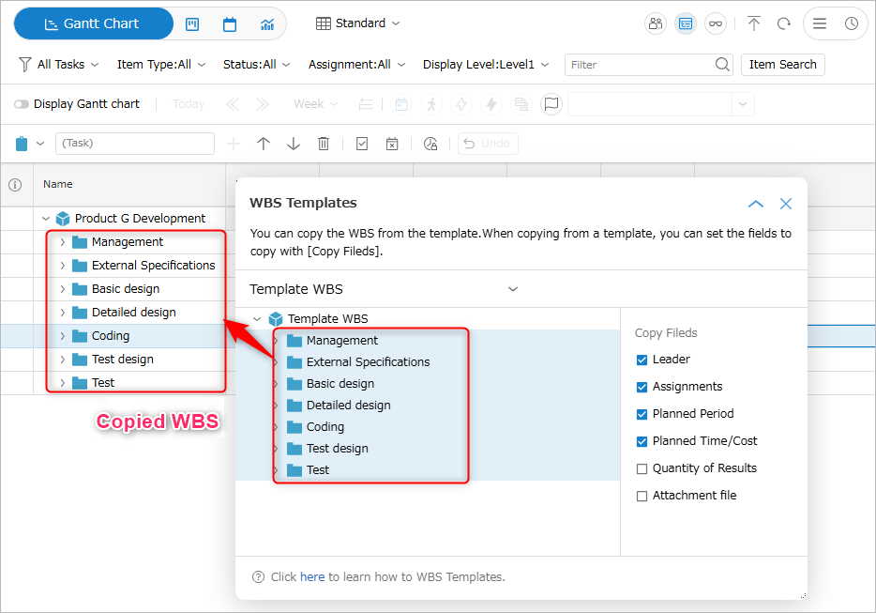Click into the (Task) name field

(x=135, y=144)
